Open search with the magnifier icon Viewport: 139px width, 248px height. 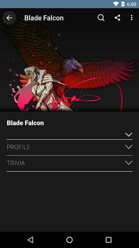[x=101, y=18]
